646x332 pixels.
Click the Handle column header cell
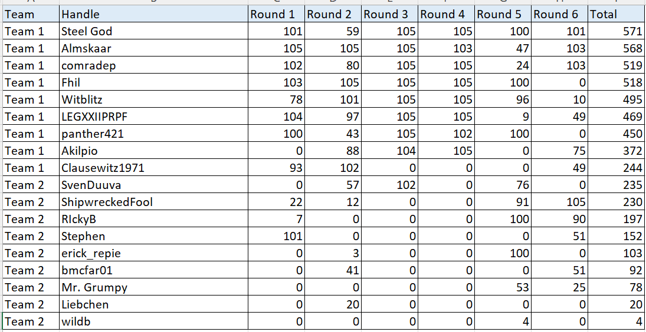click(153, 14)
